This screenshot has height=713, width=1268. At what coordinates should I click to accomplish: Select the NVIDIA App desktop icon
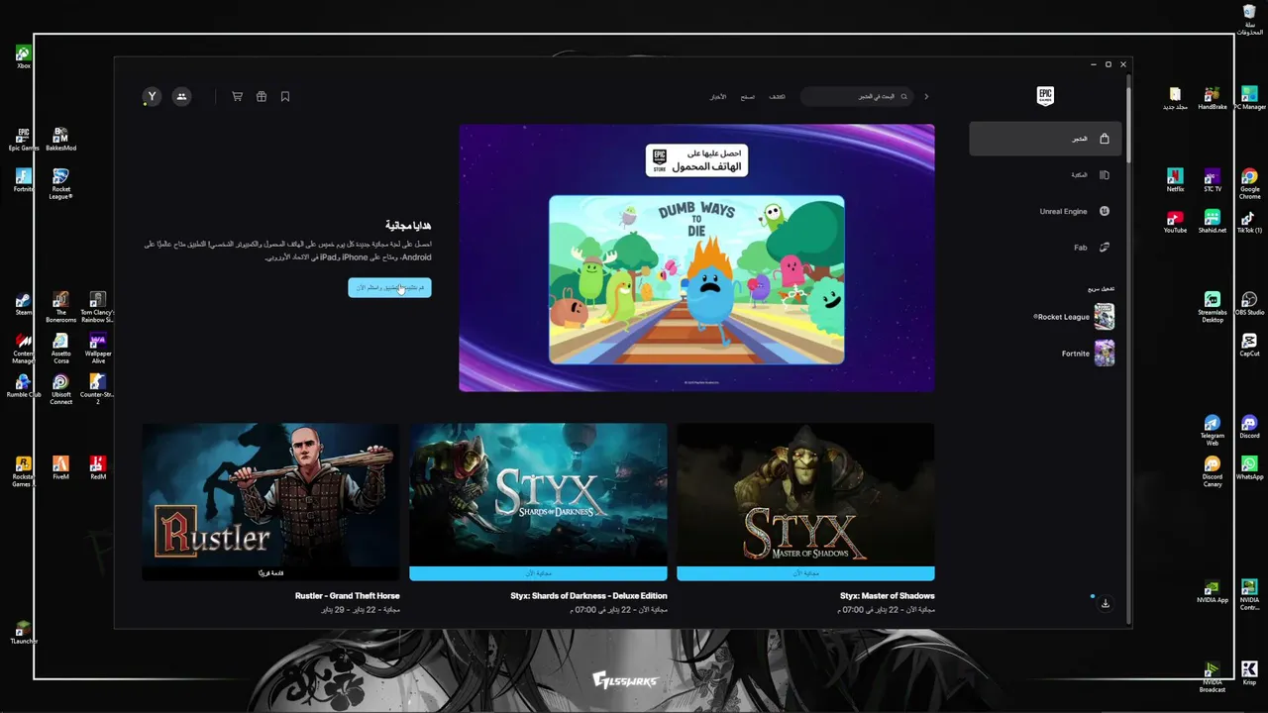point(1213,591)
